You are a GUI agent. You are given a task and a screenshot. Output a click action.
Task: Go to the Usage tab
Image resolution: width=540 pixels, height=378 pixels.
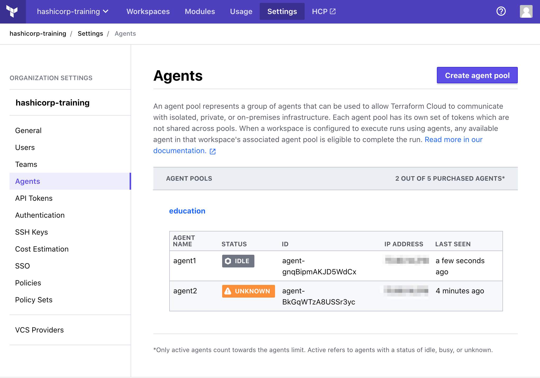pyautogui.click(x=241, y=11)
